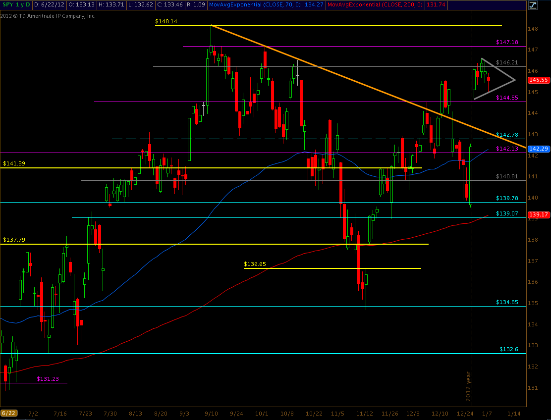
Task: Select the $140.81 gray price level label
Action: 507,176
